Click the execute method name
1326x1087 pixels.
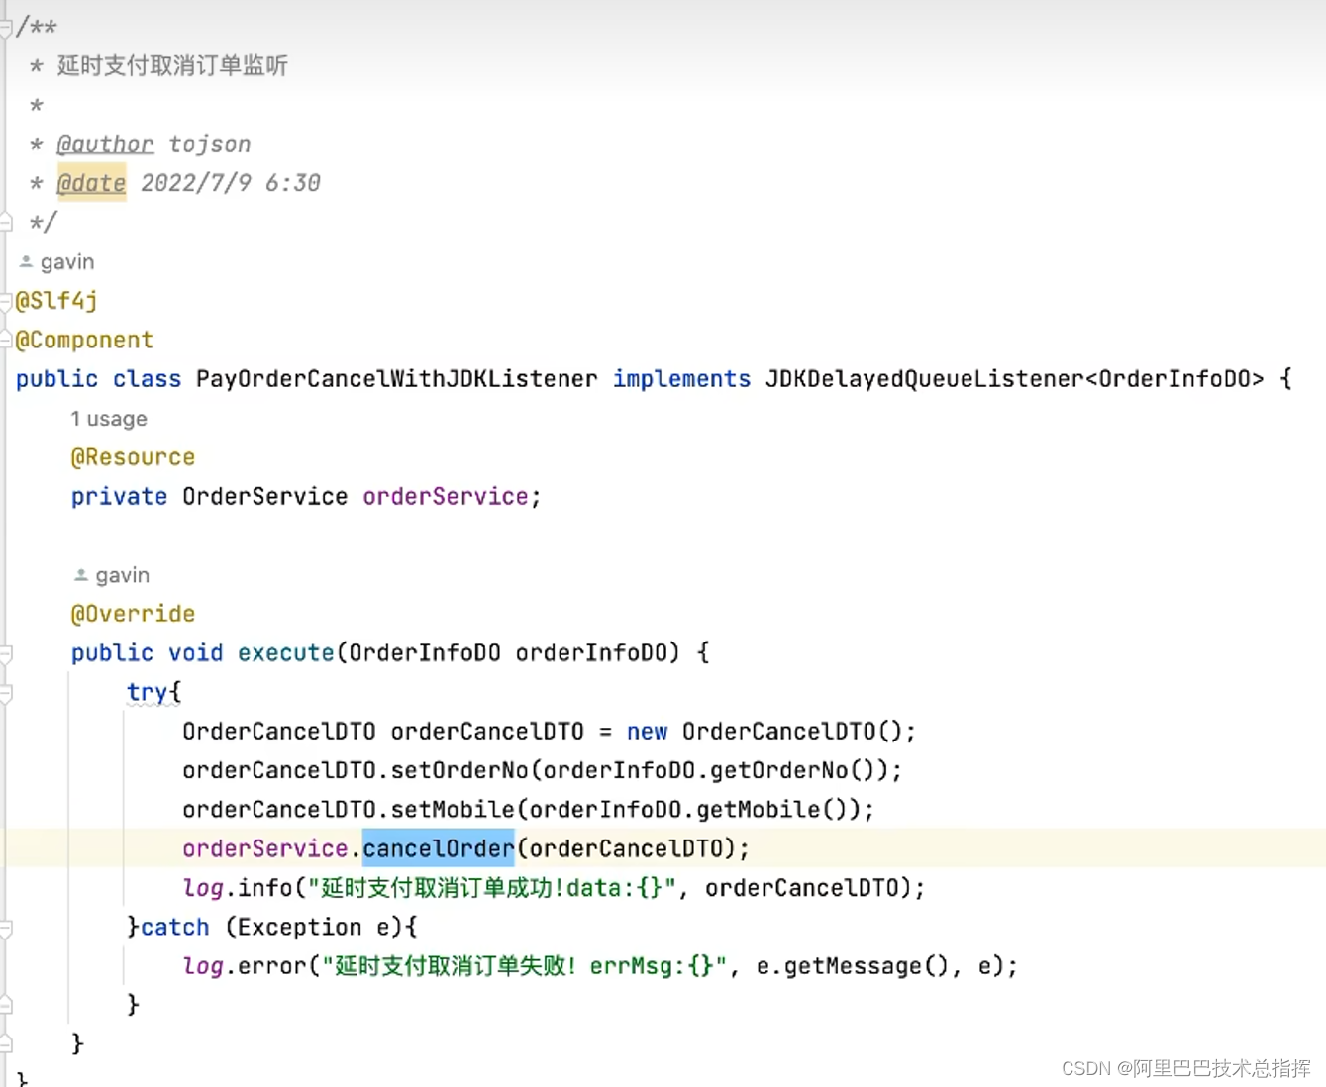click(285, 653)
